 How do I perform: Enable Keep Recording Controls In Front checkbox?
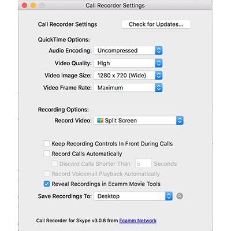click(47, 144)
